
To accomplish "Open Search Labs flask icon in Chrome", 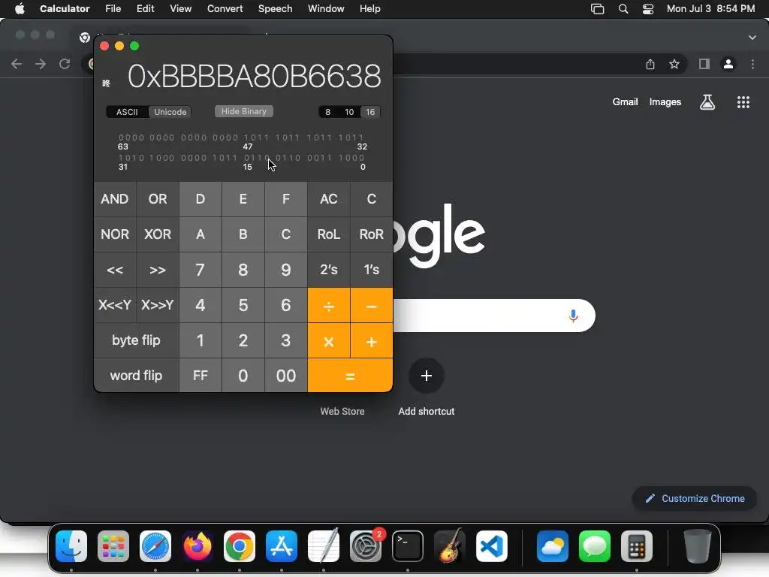I will (707, 102).
